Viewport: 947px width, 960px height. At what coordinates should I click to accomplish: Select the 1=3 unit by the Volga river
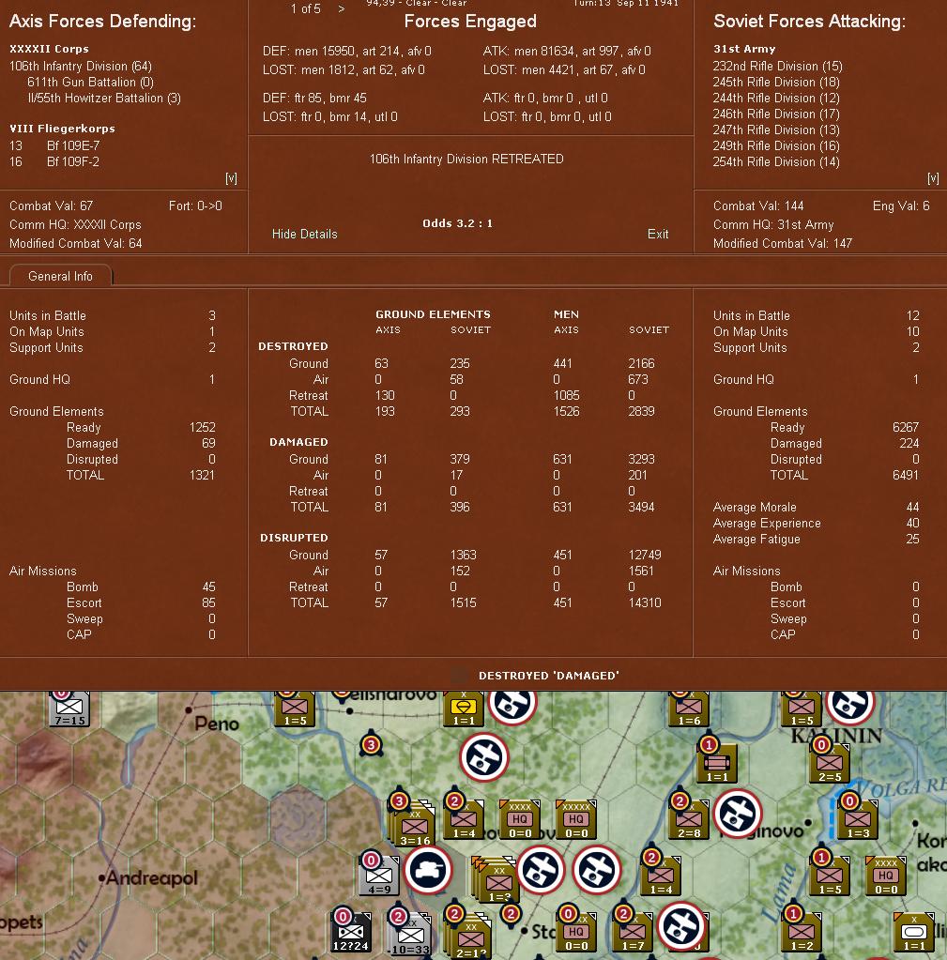coord(858,818)
